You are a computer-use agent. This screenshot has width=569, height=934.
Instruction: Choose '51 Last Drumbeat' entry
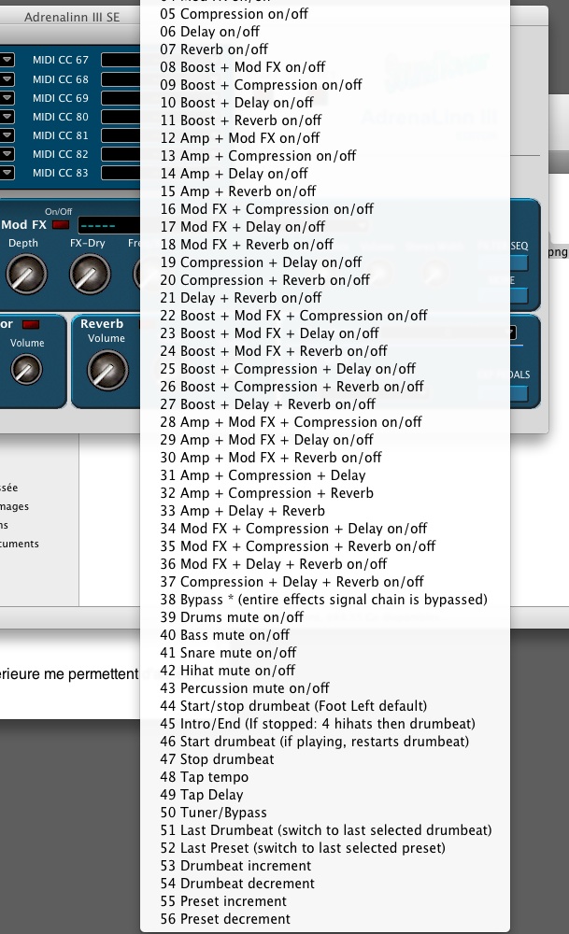(x=326, y=830)
